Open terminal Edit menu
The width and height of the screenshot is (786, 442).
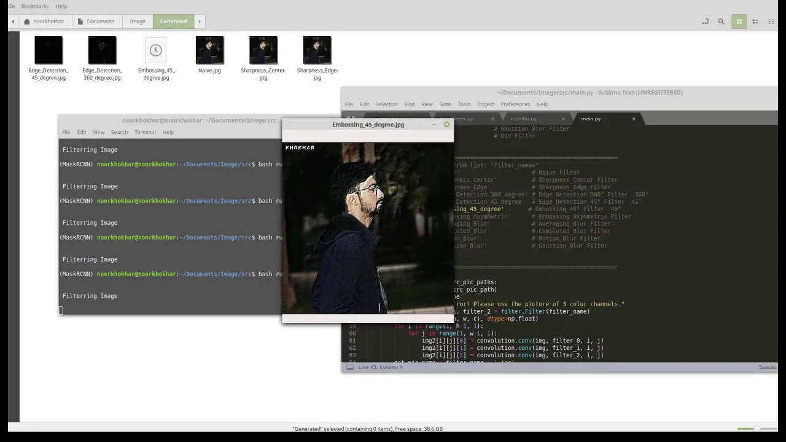[x=82, y=132]
